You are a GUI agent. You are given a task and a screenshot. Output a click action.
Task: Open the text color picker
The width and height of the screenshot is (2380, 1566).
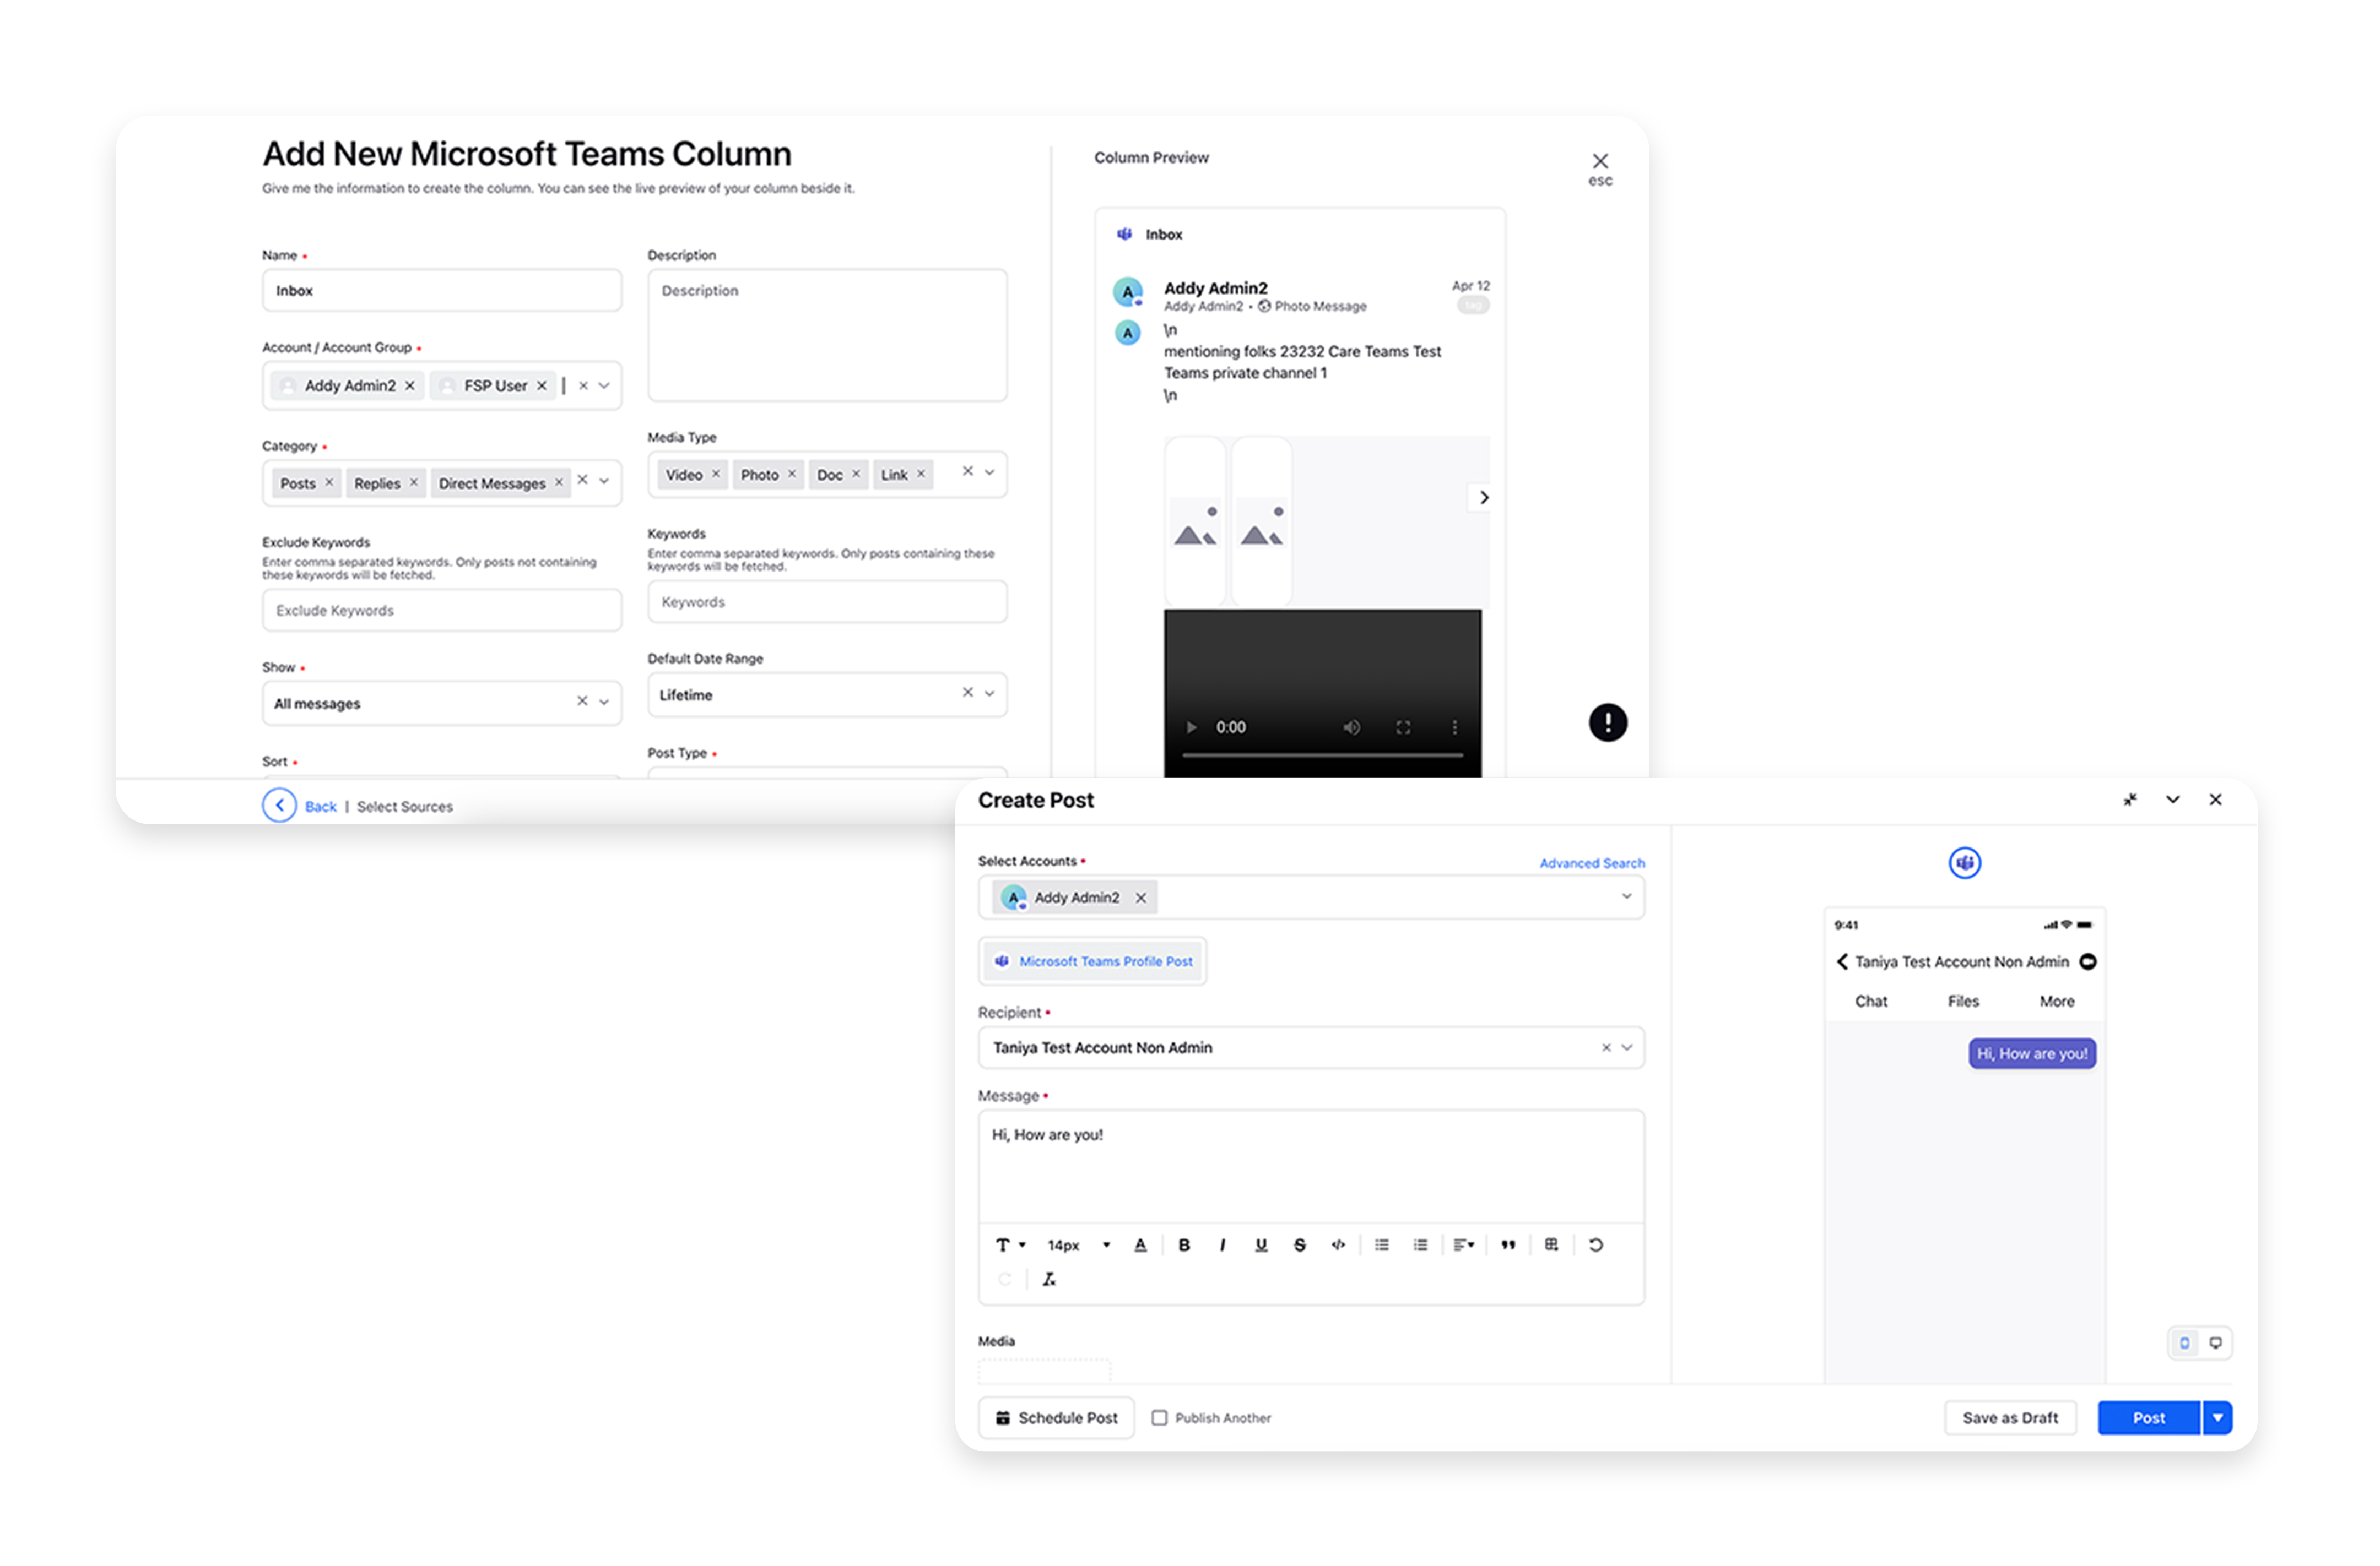[x=1141, y=1245]
